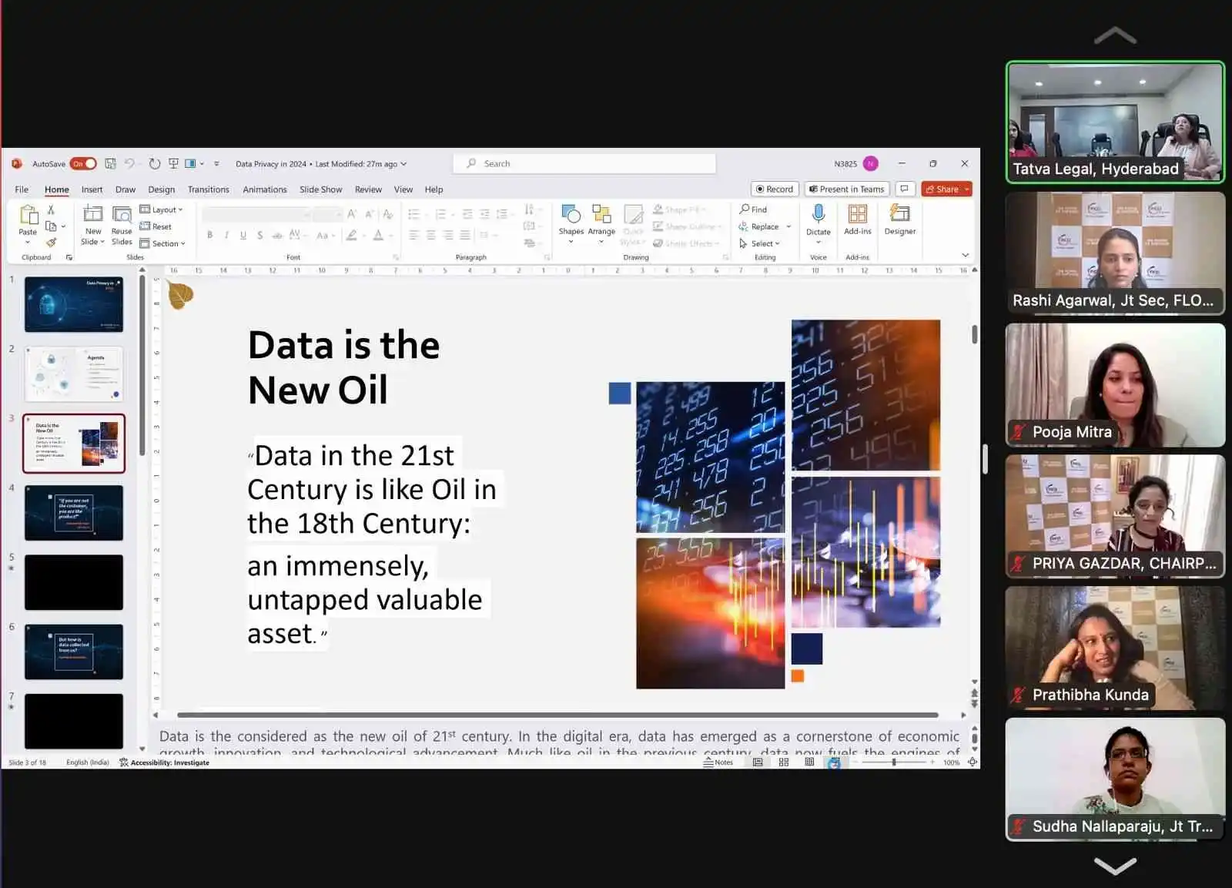Toggle the Notes pane in status bar
This screenshot has width=1232, height=888.
pos(718,762)
